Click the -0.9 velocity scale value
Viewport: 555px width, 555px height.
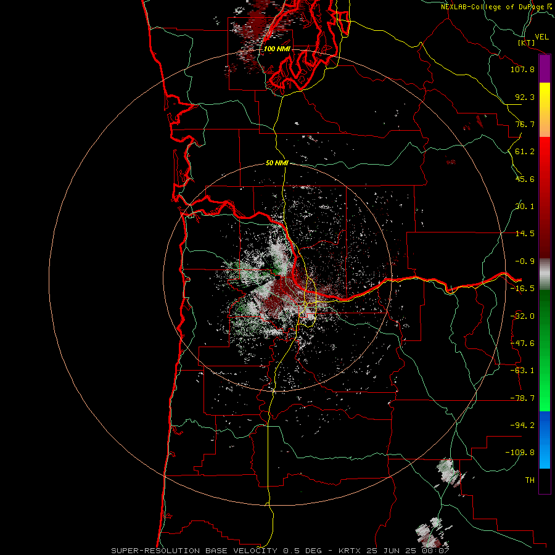(x=525, y=261)
